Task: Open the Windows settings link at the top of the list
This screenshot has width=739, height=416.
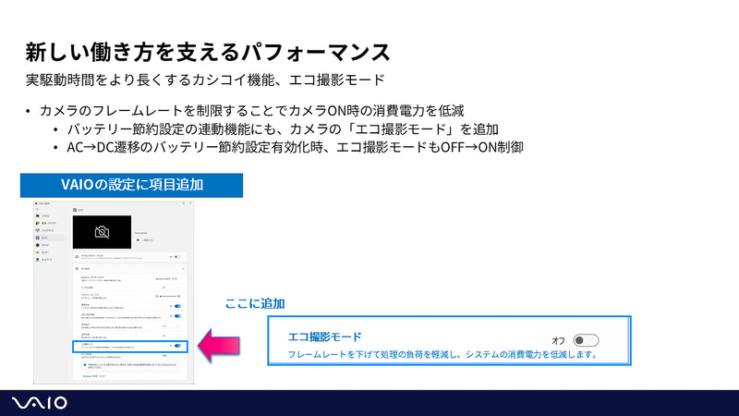Action: click(166, 279)
